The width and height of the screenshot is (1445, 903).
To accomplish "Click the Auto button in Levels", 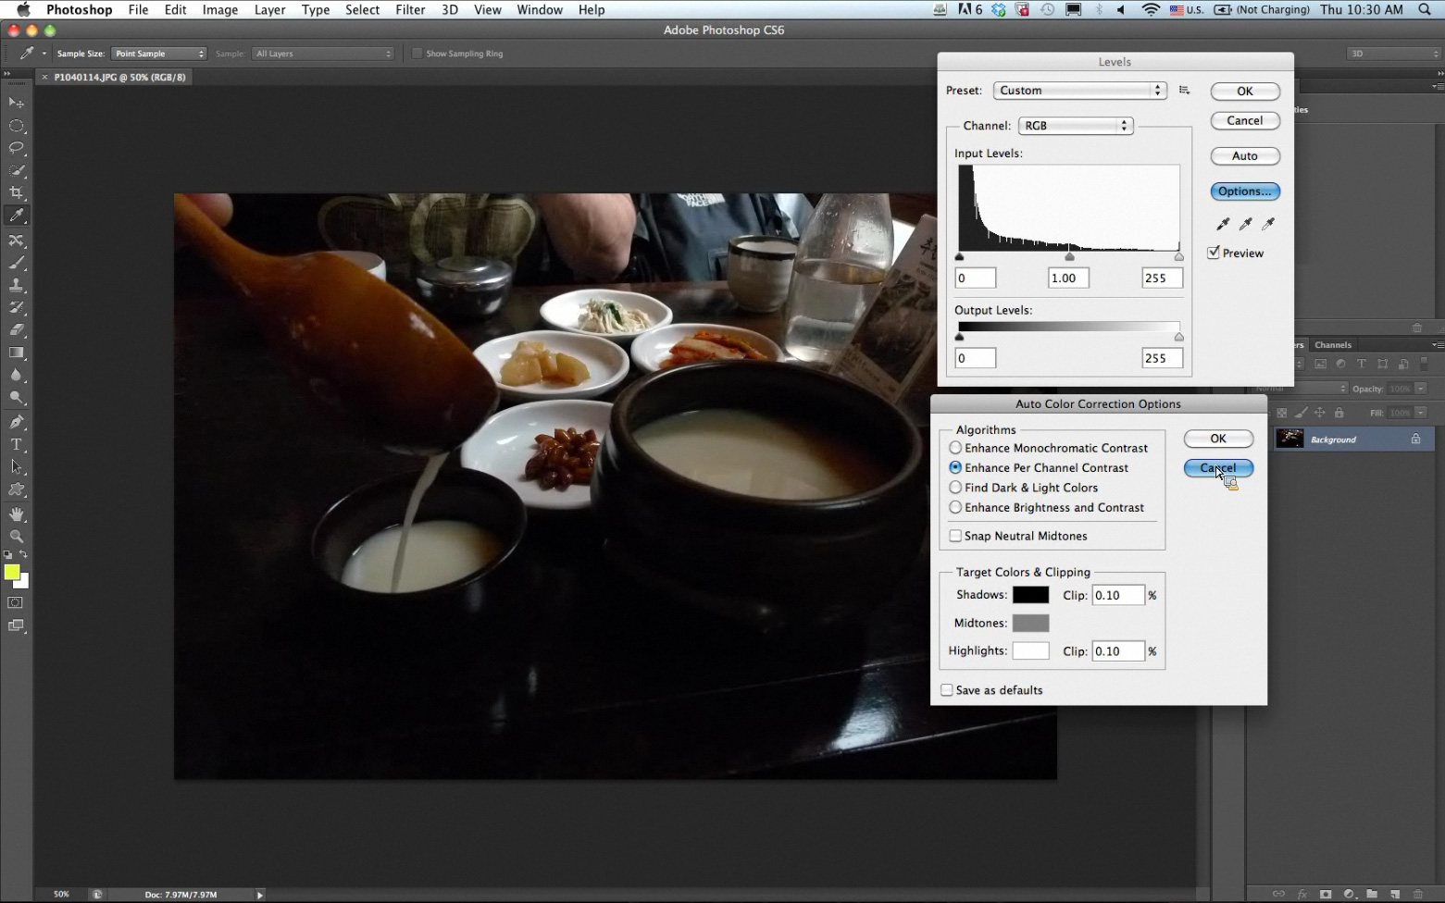I will click(1244, 156).
